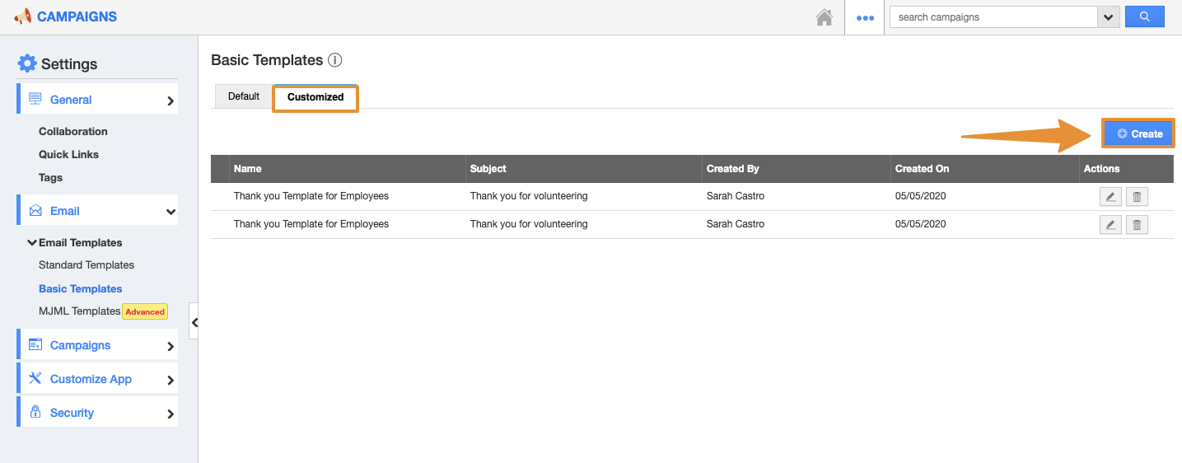Delete the first template with trash icon

(x=1137, y=197)
